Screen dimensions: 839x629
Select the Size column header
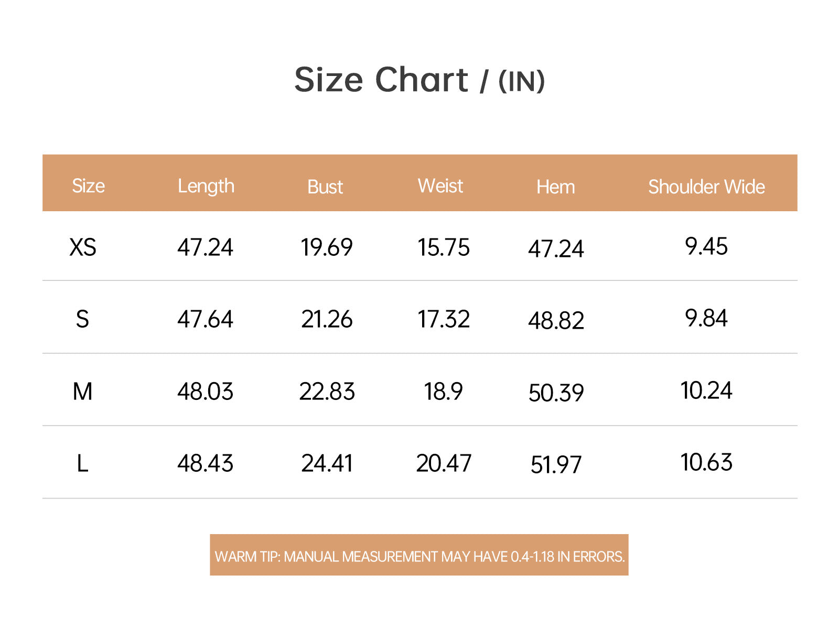(88, 186)
